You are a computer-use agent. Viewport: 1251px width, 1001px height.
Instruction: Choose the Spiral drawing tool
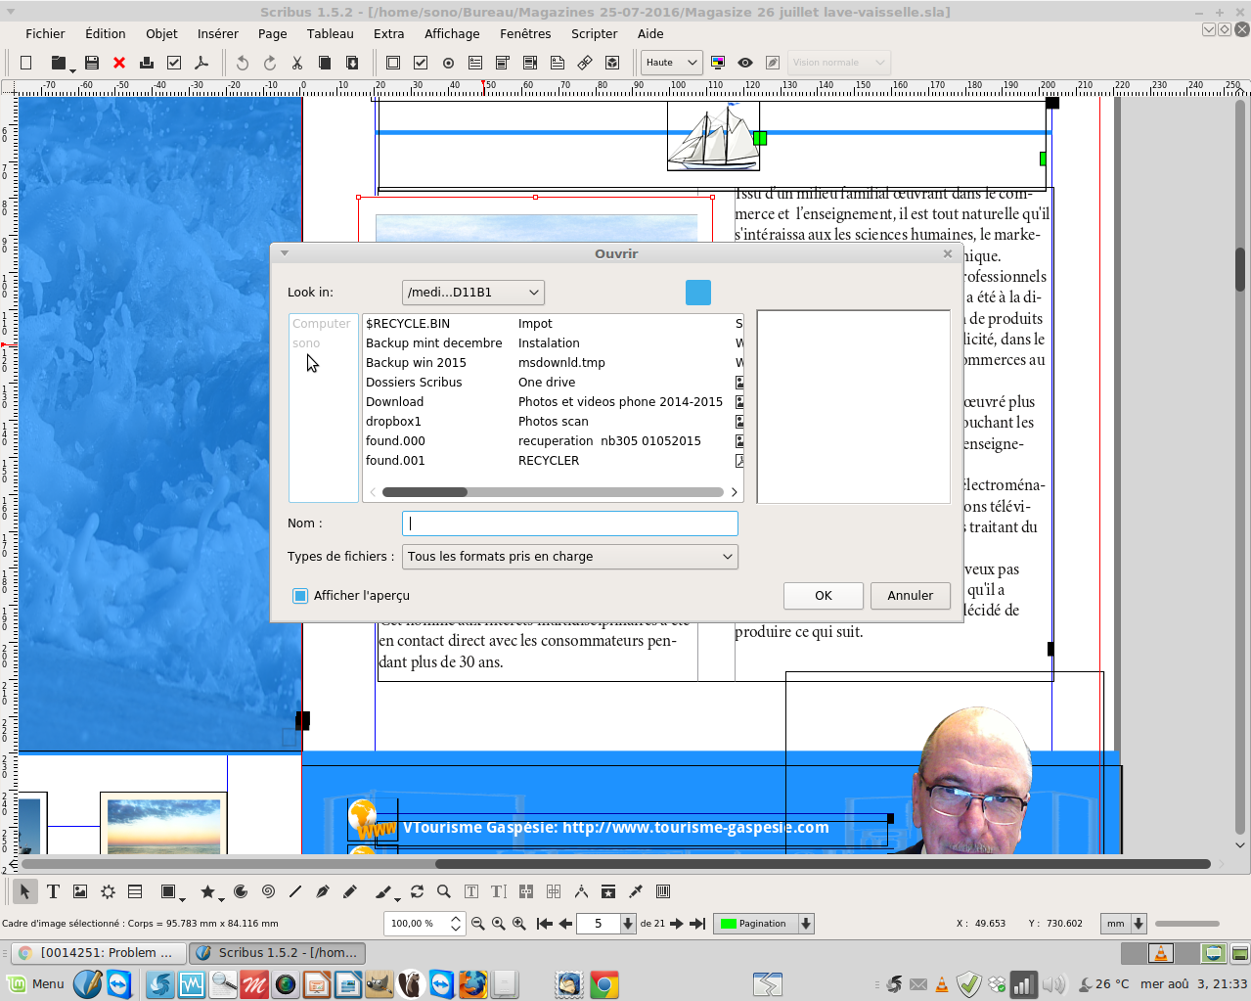268,891
